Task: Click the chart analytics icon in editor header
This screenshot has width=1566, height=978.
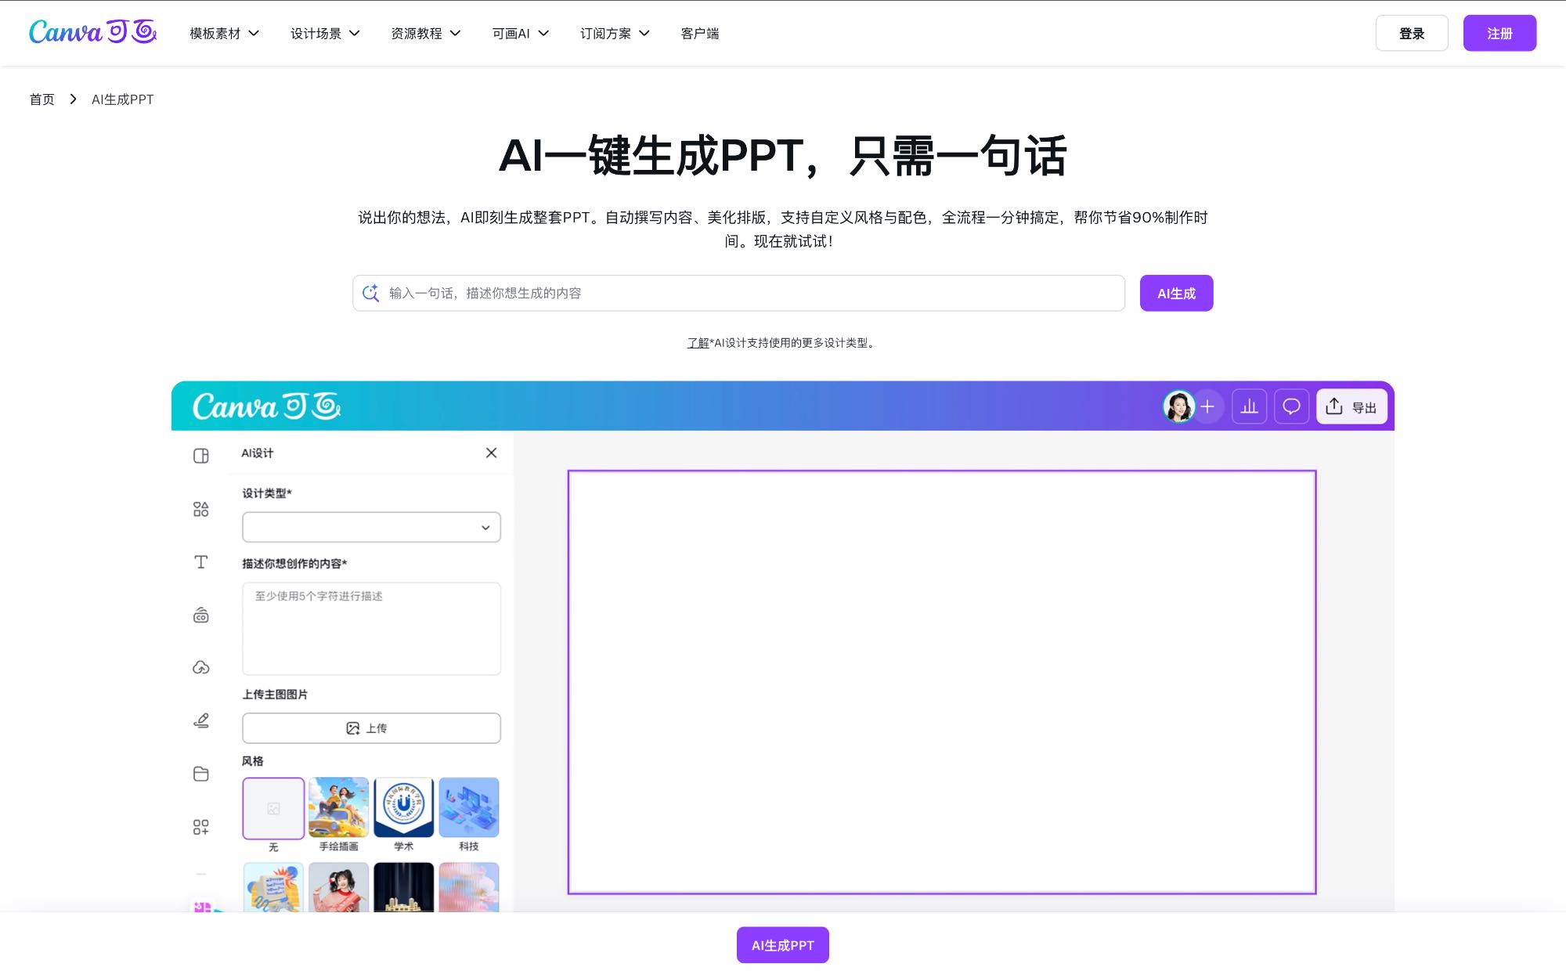Action: click(x=1249, y=406)
